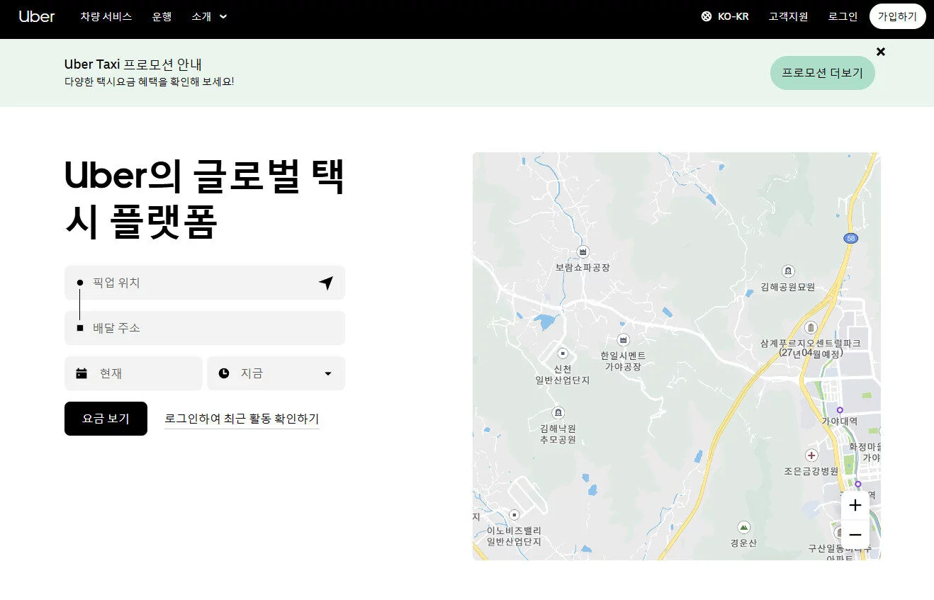This screenshot has height=600, width=934.
Task: Click the chevron next to 소개
Action: pyautogui.click(x=223, y=16)
